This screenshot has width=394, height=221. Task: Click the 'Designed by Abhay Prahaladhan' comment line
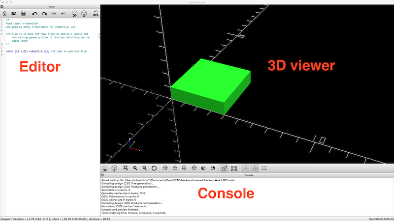(x=40, y=27)
